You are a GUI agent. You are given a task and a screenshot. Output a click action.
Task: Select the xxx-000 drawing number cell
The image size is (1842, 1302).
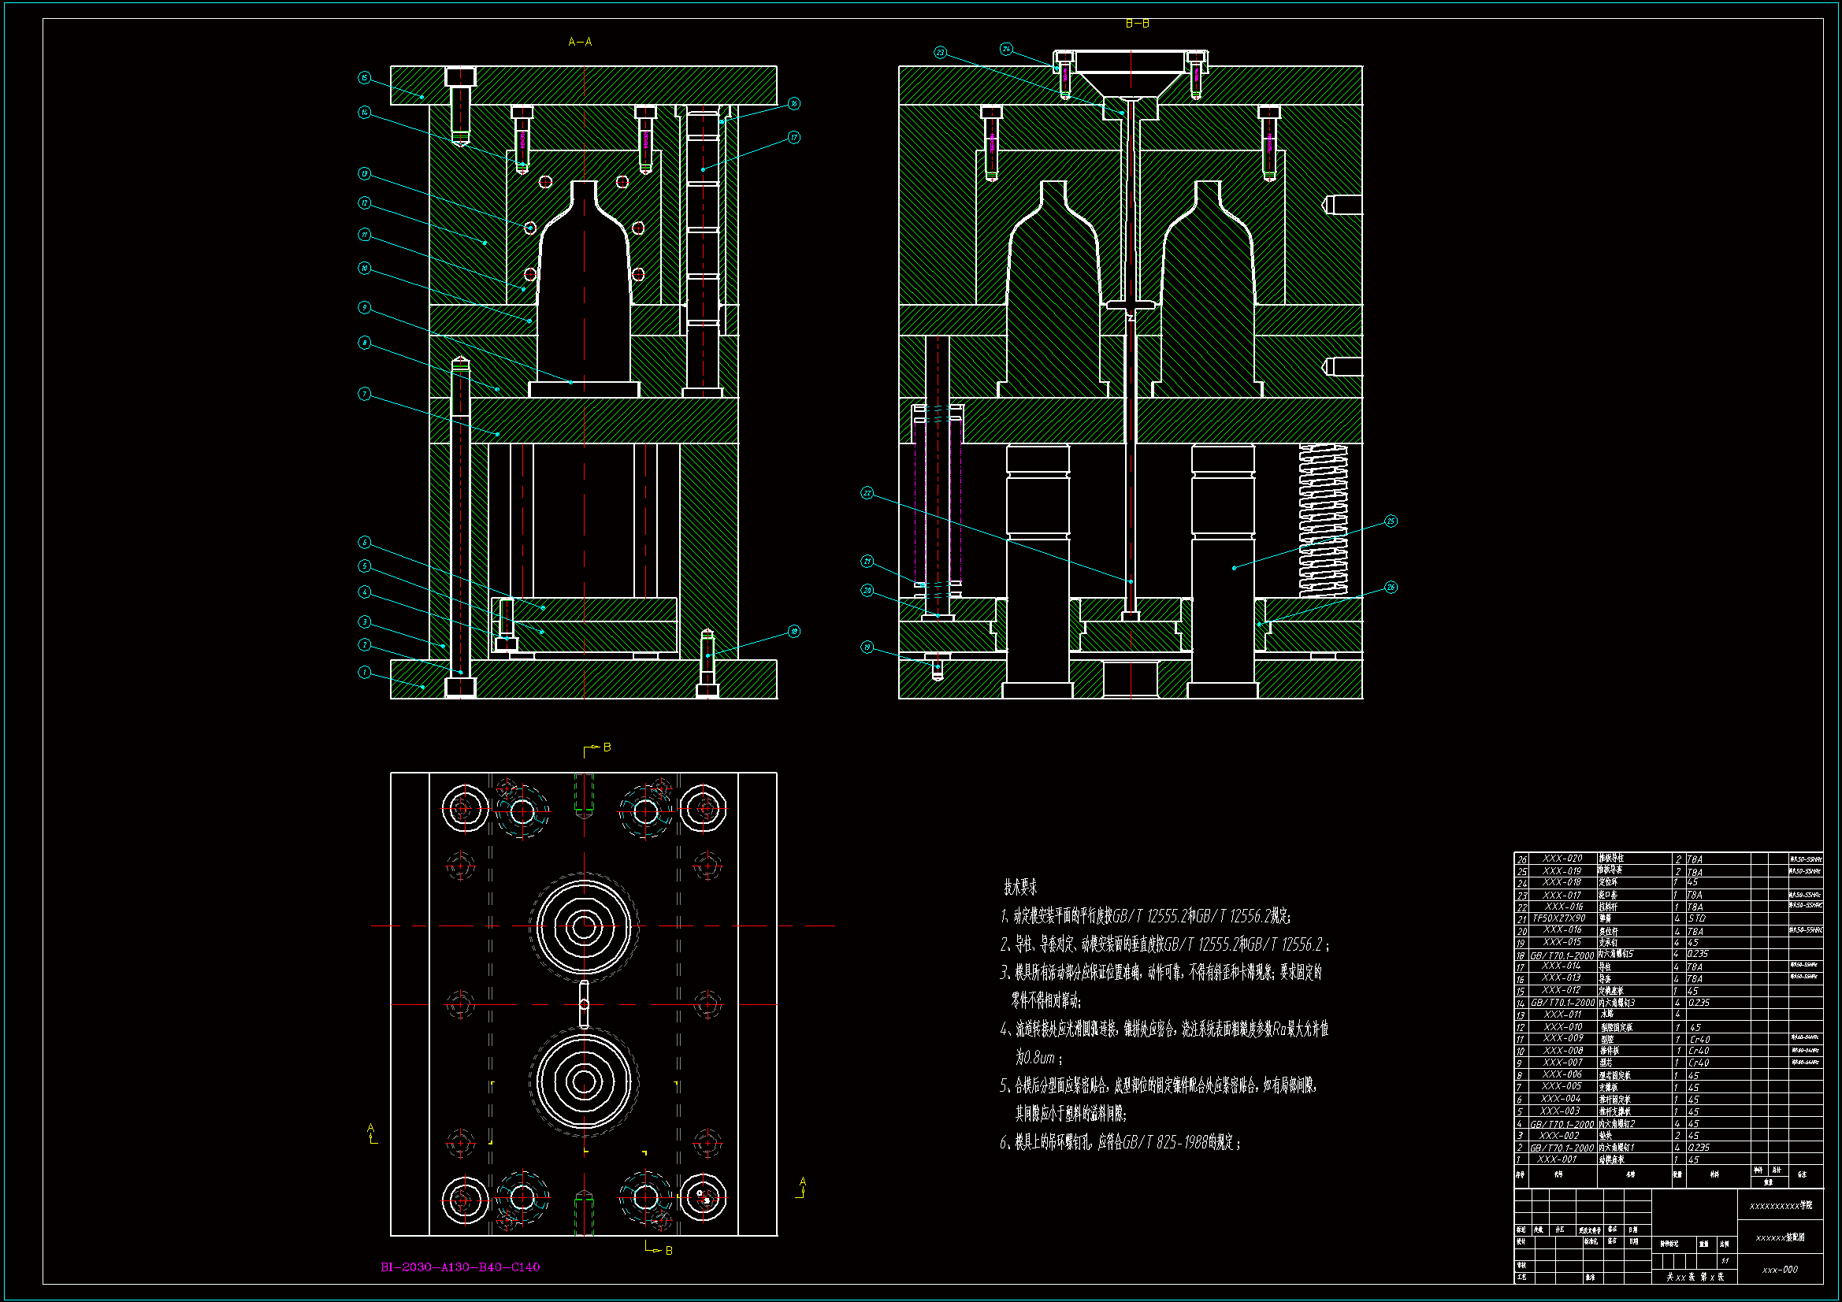coord(1780,1270)
